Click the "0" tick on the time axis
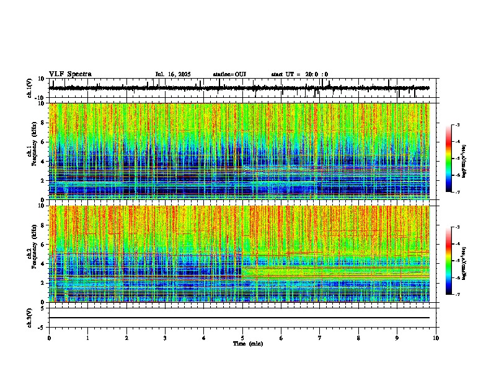Image resolution: width=491 pixels, height=379 pixels. (49, 338)
